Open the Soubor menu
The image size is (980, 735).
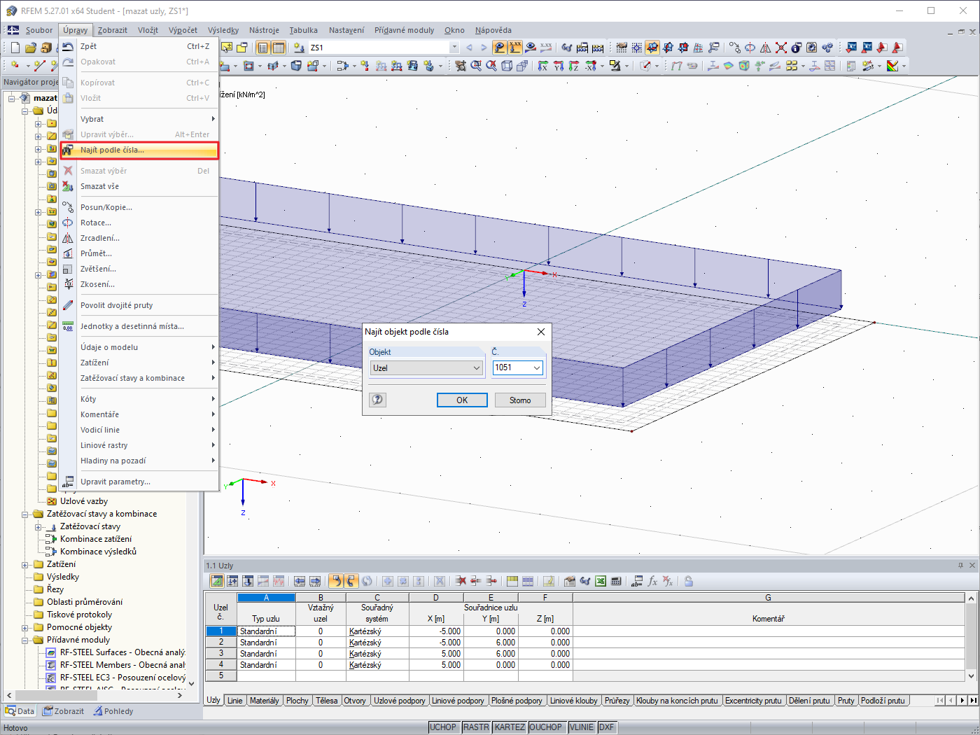pyautogui.click(x=39, y=30)
